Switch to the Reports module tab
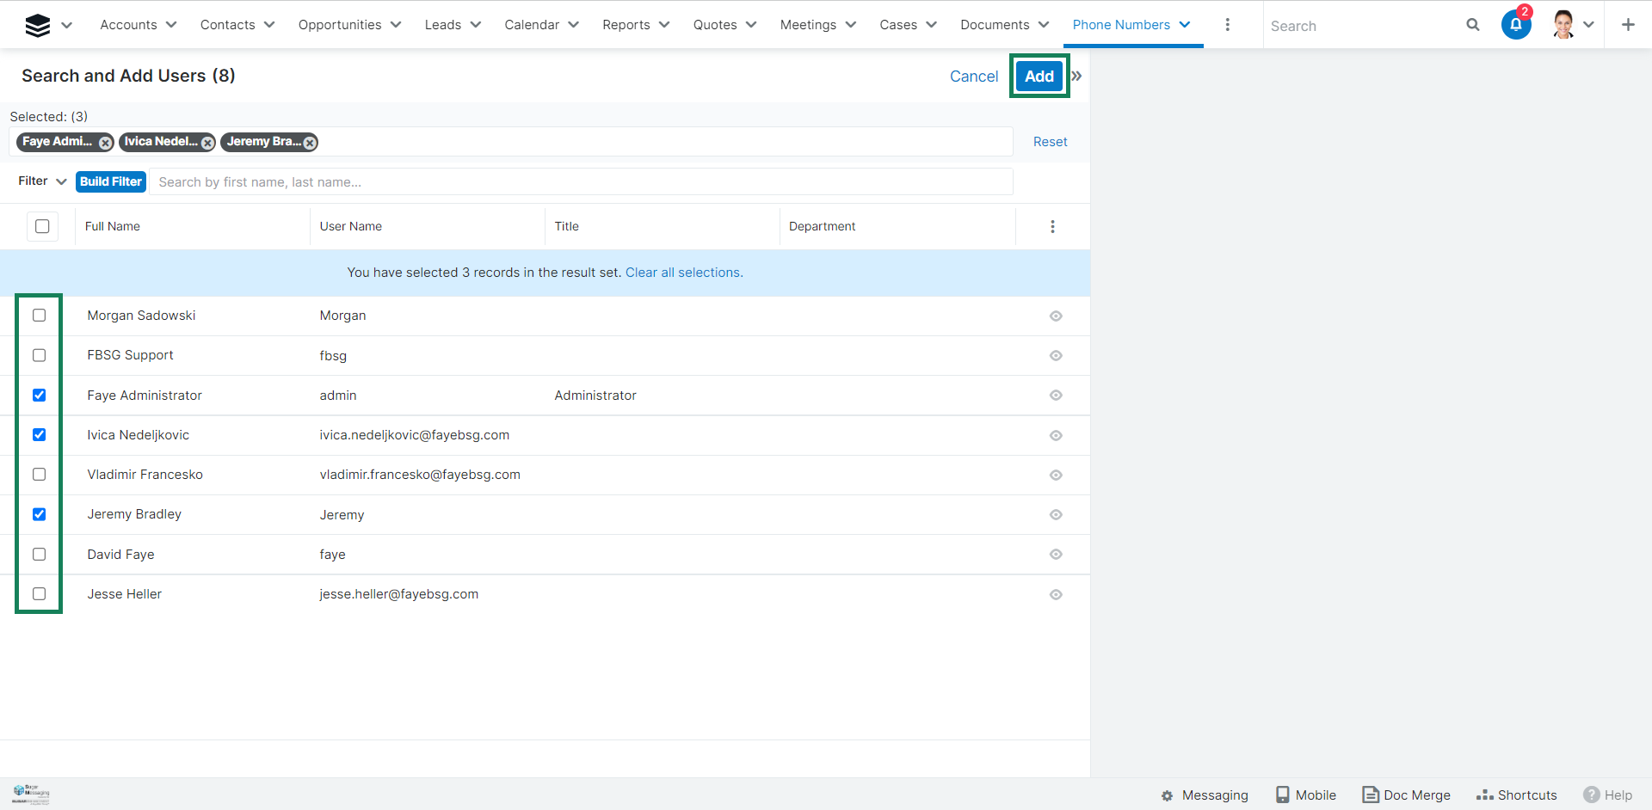The height and width of the screenshot is (810, 1652). 626,25
